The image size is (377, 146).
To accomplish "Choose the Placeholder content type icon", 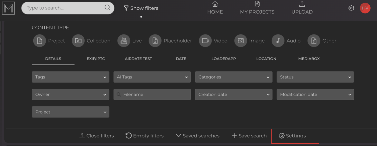I will pos(155,41).
